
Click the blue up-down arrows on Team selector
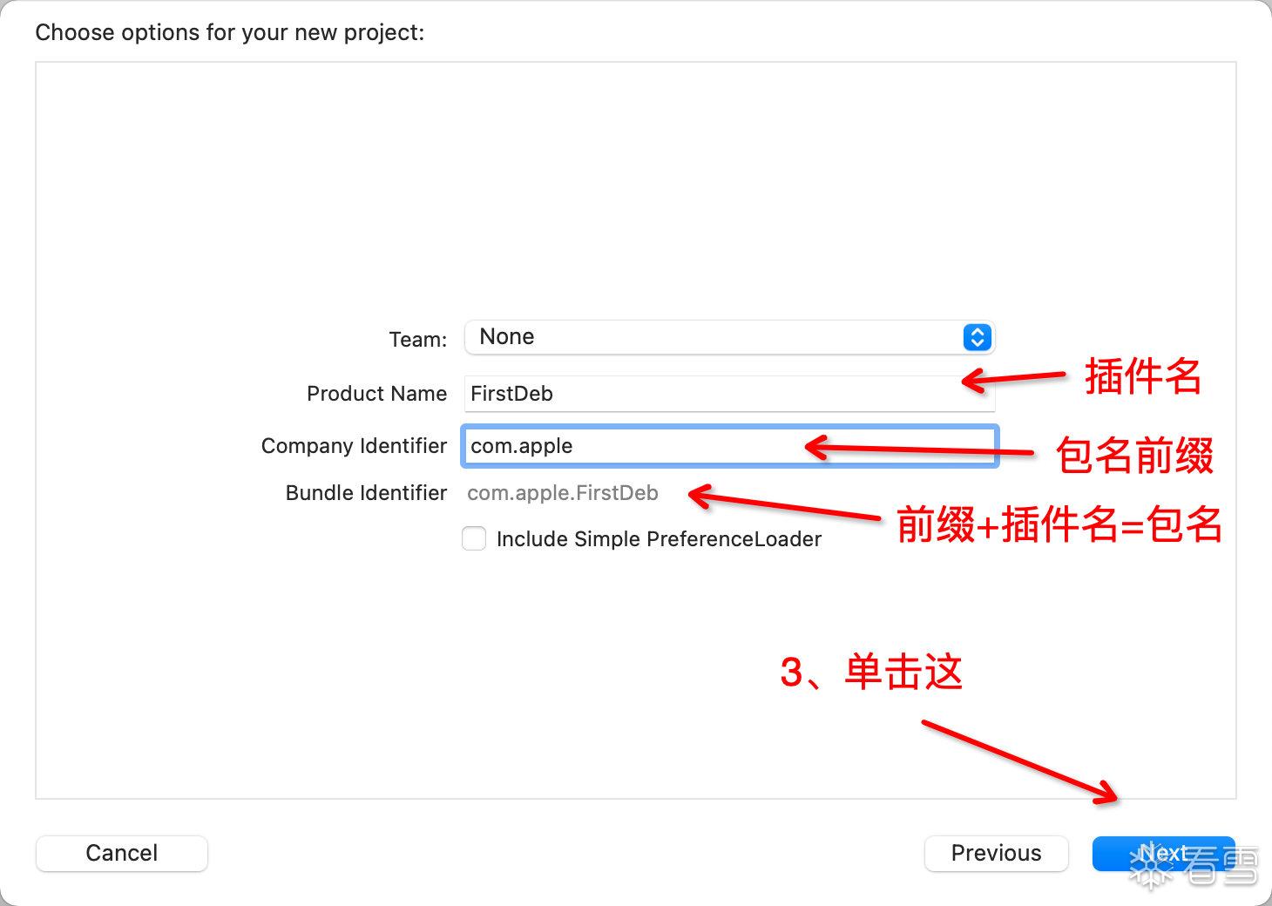978,337
